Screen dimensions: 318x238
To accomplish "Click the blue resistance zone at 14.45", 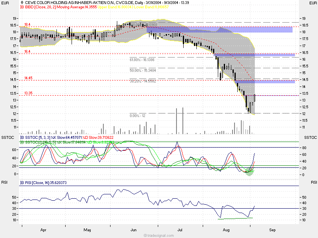I will tap(265, 82).
